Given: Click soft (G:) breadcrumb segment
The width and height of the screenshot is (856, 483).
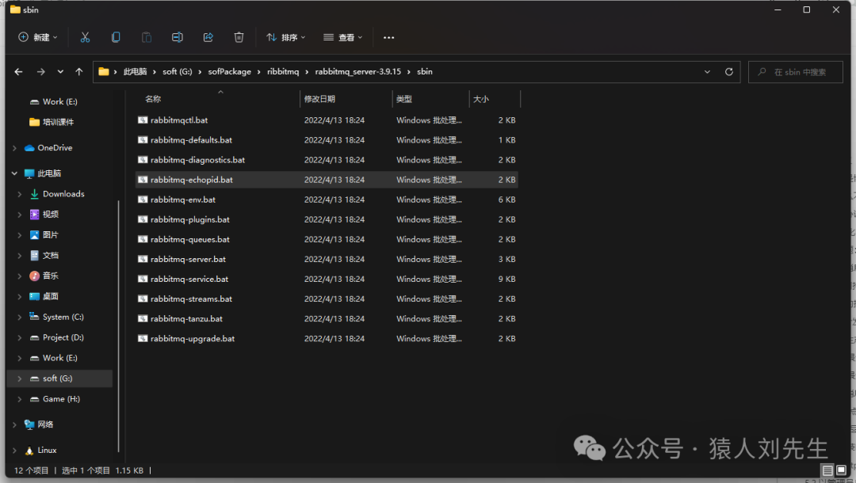Looking at the screenshot, I should click(x=178, y=71).
